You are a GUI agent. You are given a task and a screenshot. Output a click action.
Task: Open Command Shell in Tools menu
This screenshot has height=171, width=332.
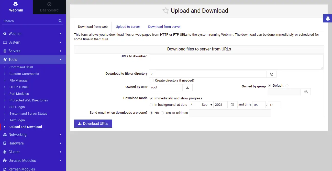tap(21, 67)
